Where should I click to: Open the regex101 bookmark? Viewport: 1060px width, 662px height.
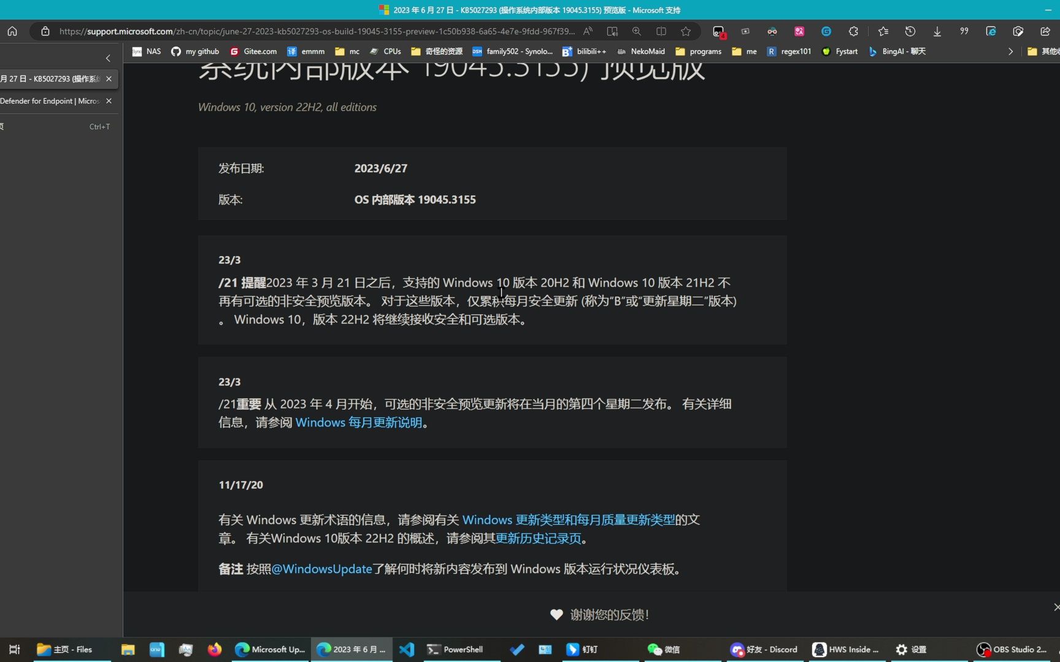click(789, 51)
